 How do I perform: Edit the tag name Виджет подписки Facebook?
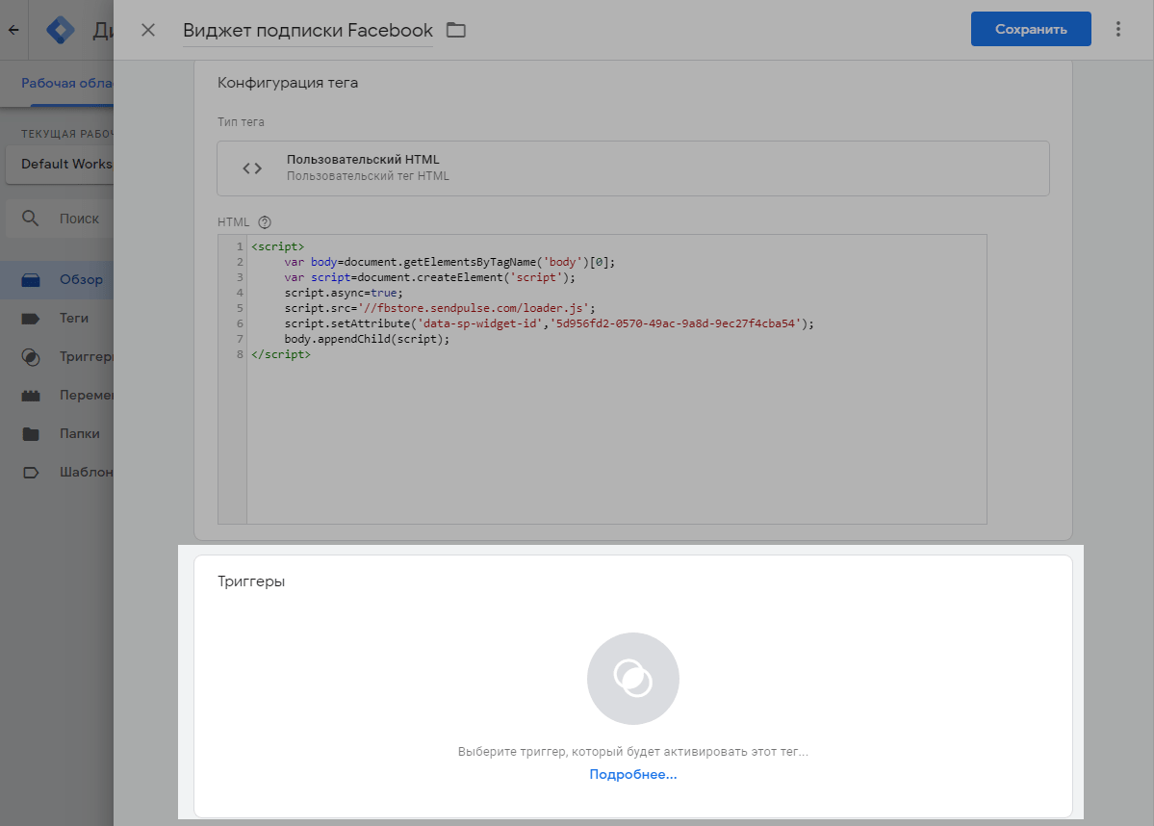coord(308,30)
